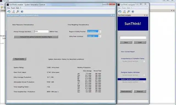The width and height of the screenshot is (176, 105).
Task: Click the zoom-area icon in module window toolbar
Action: (13, 12)
